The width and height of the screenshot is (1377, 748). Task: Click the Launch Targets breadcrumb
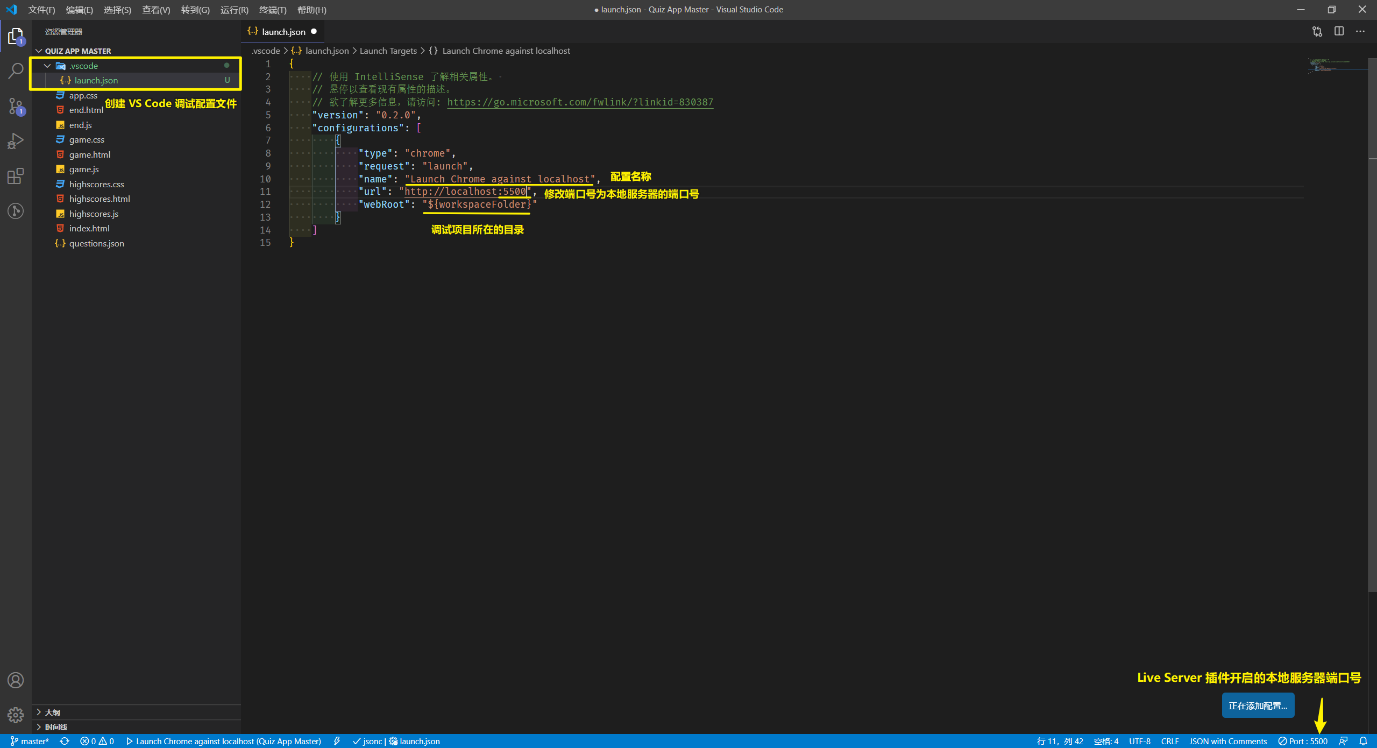click(388, 51)
